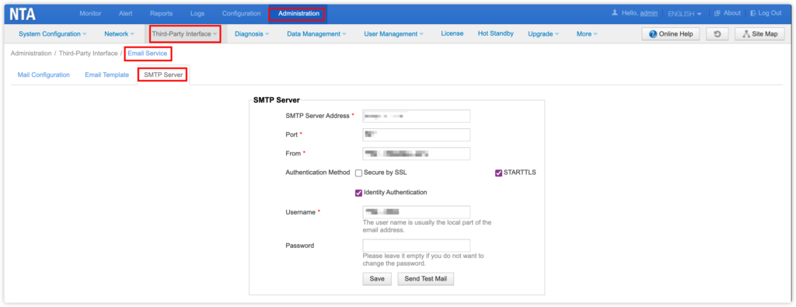The height and width of the screenshot is (307, 796).
Task: Toggle the Secure by SSL checkbox
Action: pyautogui.click(x=359, y=173)
